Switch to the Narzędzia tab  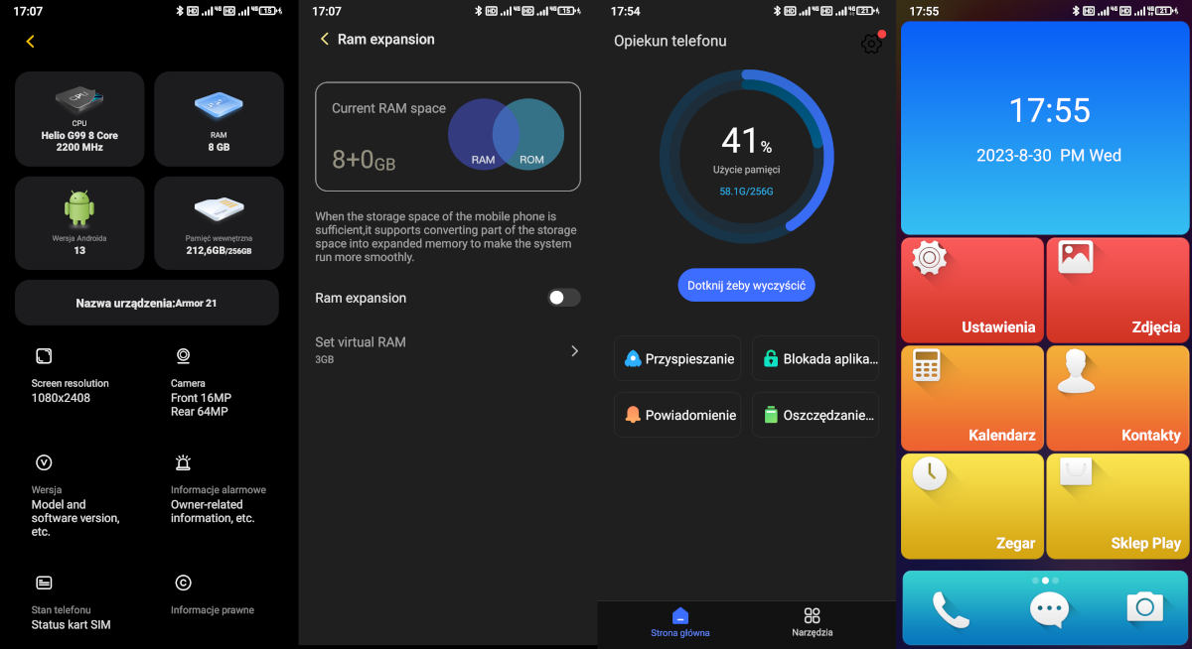[812, 621]
